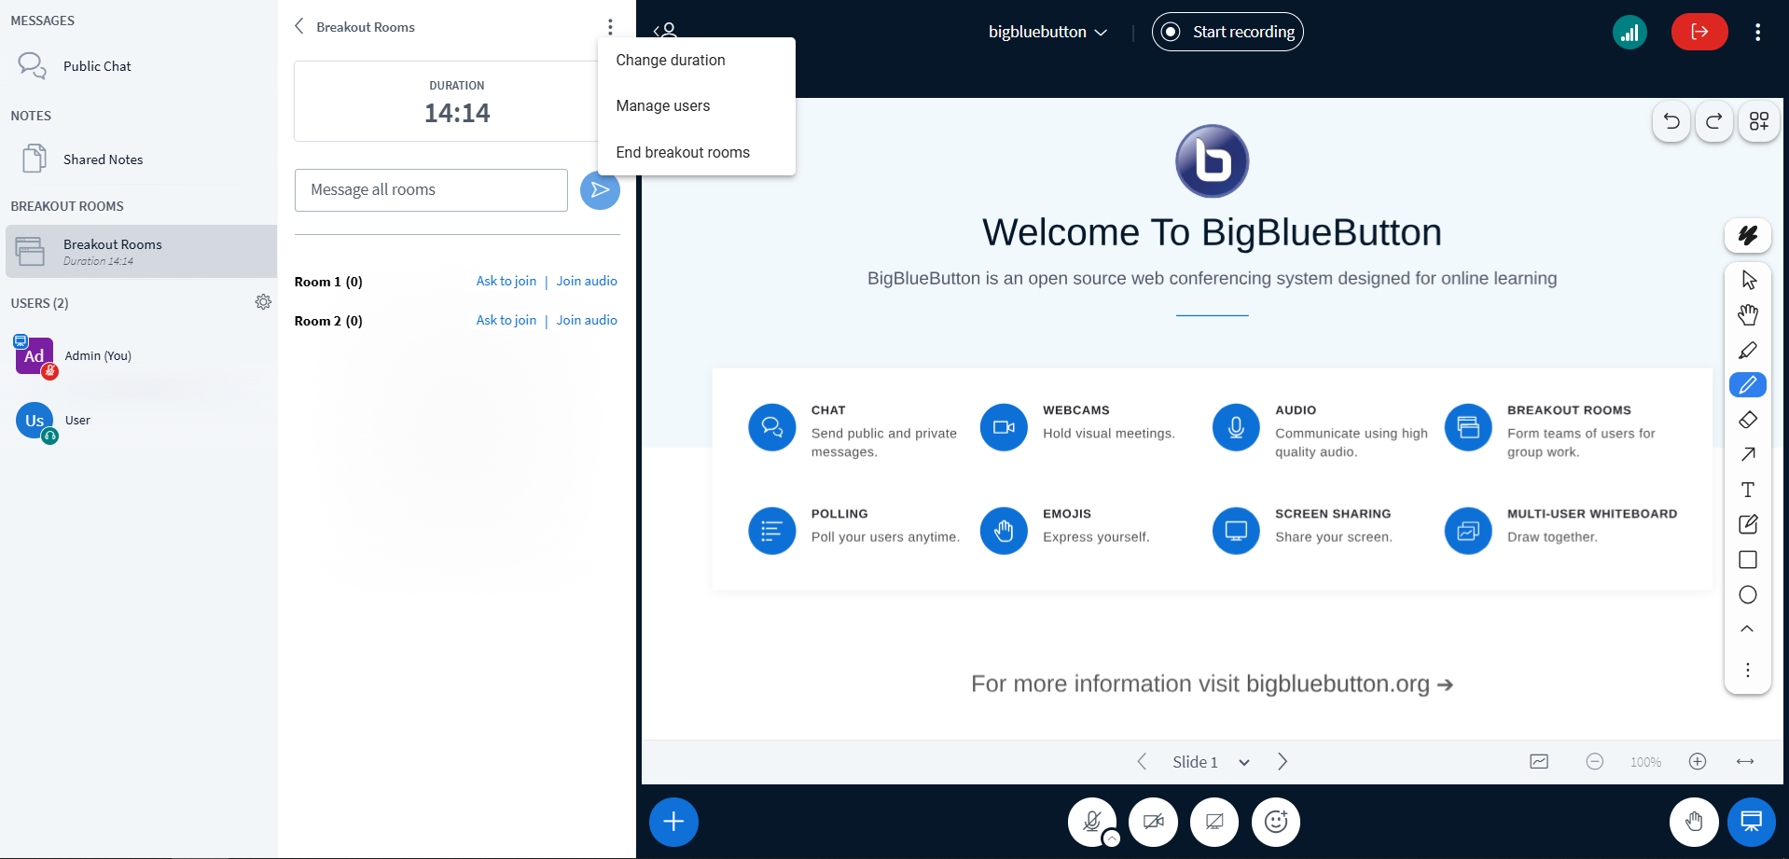Close the breakout rooms options menu via dots

[x=610, y=27]
